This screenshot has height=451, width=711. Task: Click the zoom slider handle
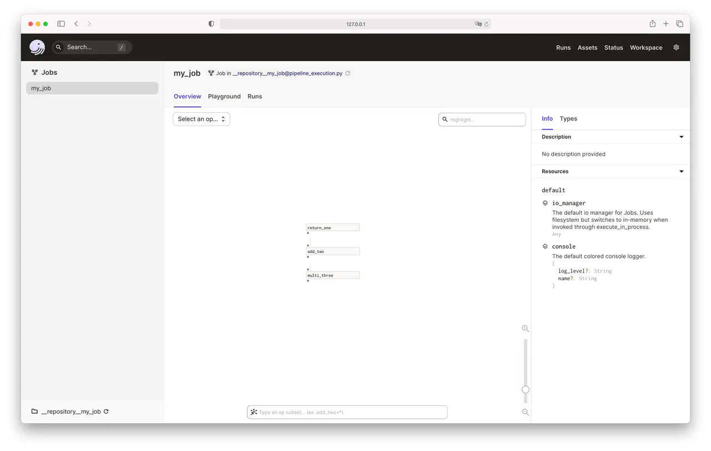pos(525,389)
